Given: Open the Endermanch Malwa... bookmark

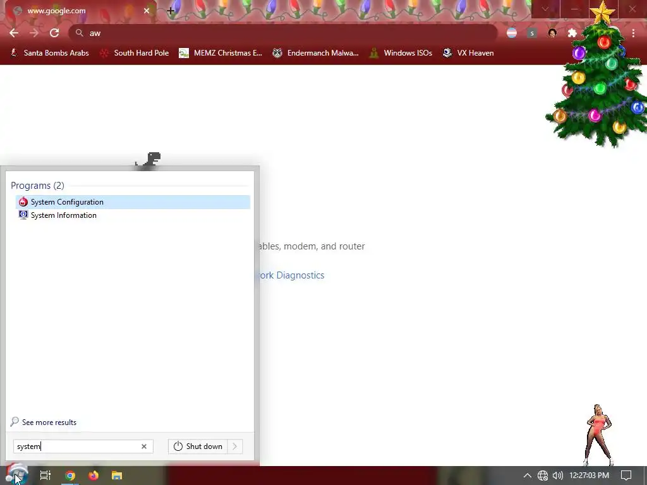Looking at the screenshot, I should [316, 53].
